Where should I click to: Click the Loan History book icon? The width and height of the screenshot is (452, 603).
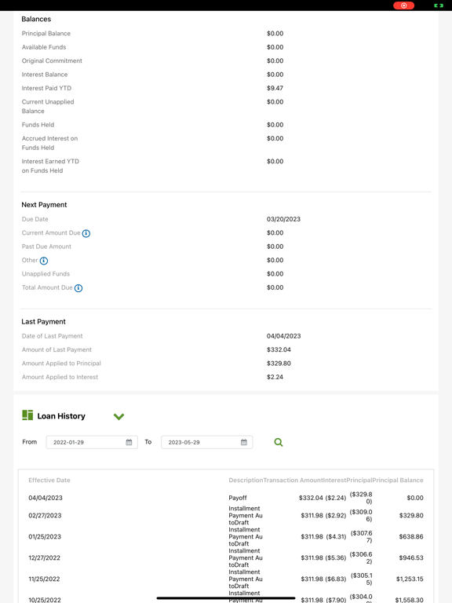point(27,415)
